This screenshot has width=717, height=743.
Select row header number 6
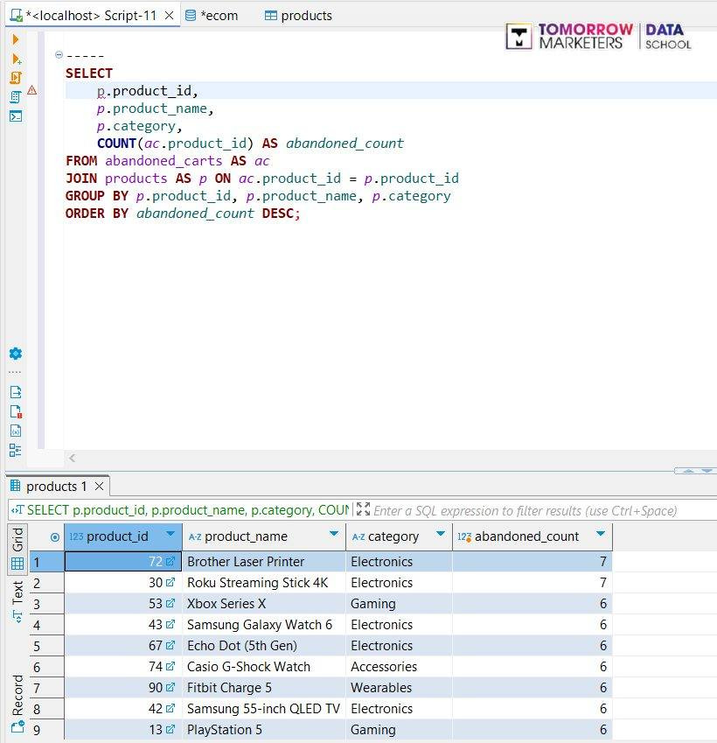(x=46, y=667)
